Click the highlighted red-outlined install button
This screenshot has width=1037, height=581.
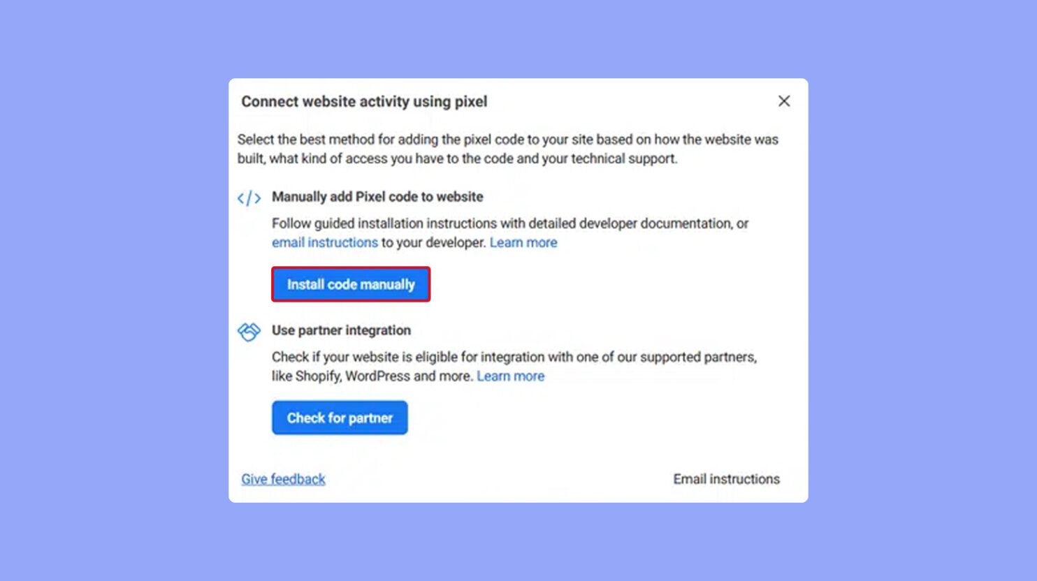350,284
